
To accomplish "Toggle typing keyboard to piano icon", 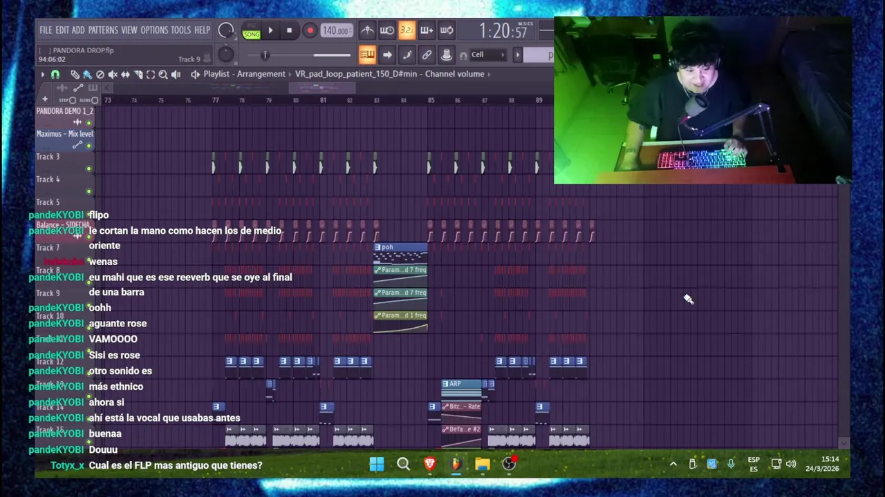I will point(367,55).
